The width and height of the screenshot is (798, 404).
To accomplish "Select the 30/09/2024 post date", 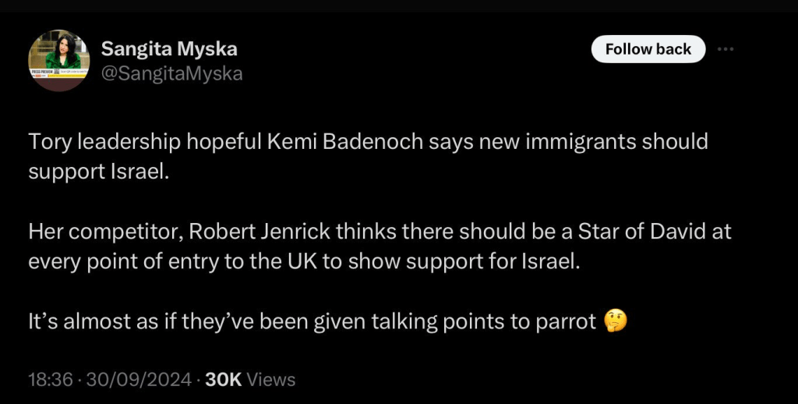I will (x=138, y=380).
